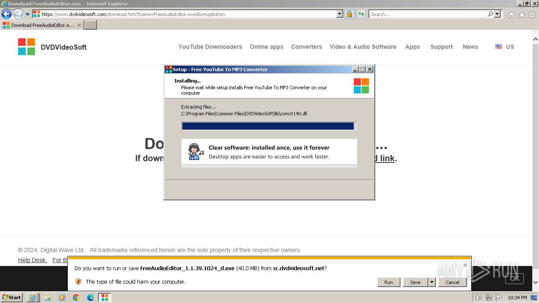Click the Help Desk link
The height and width of the screenshot is (303, 539).
point(32,260)
